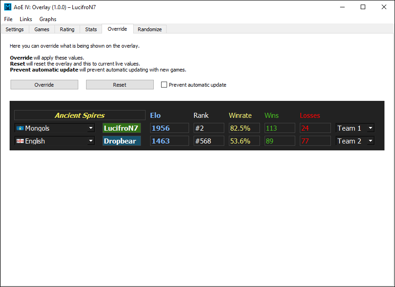The image size is (395, 287).
Task: Click the Wins column header
Action: [271, 116]
